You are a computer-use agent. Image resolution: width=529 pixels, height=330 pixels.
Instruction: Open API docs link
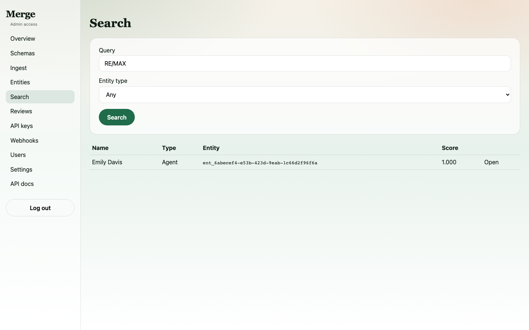pyautogui.click(x=40, y=184)
